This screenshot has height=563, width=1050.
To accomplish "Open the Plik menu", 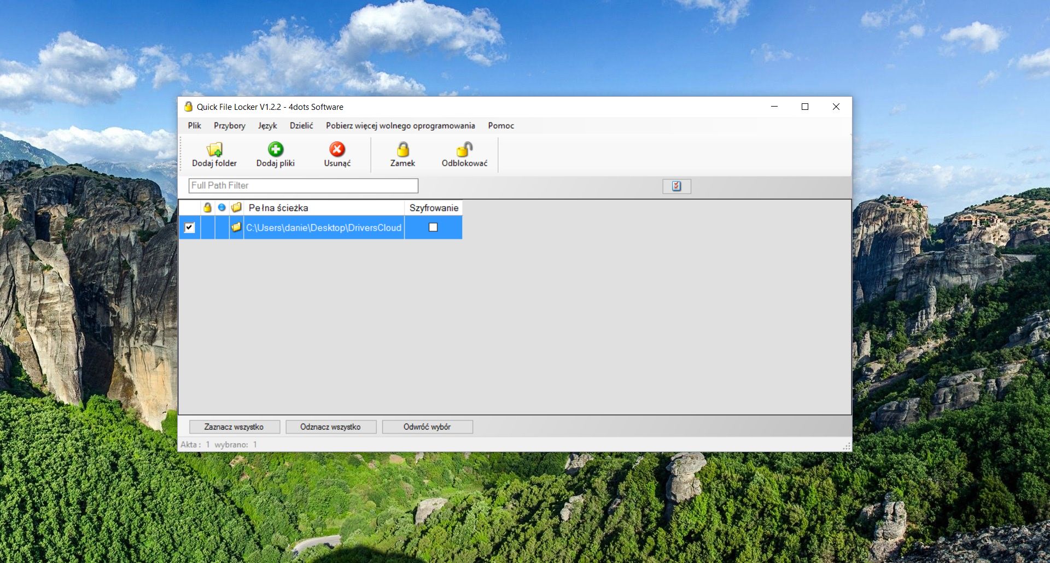I will (194, 125).
